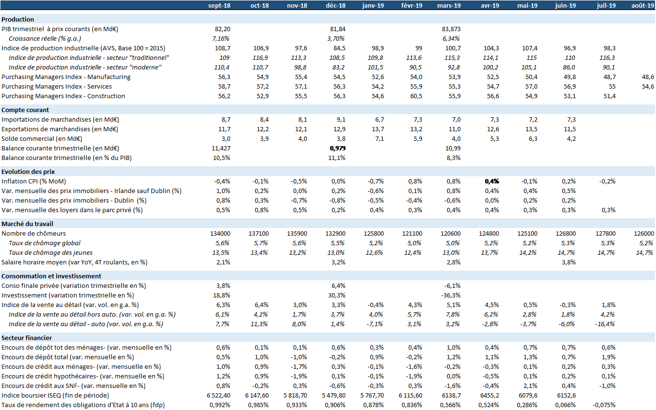This screenshot has width=656, height=410.
Task: Select the Salaire horaire moyen row label
Action: tap(74, 262)
